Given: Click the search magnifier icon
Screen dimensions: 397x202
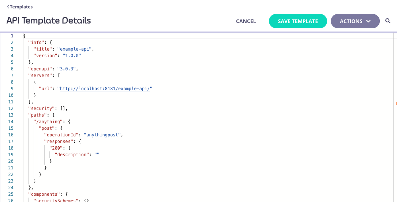Looking at the screenshot, I should (x=388, y=21).
